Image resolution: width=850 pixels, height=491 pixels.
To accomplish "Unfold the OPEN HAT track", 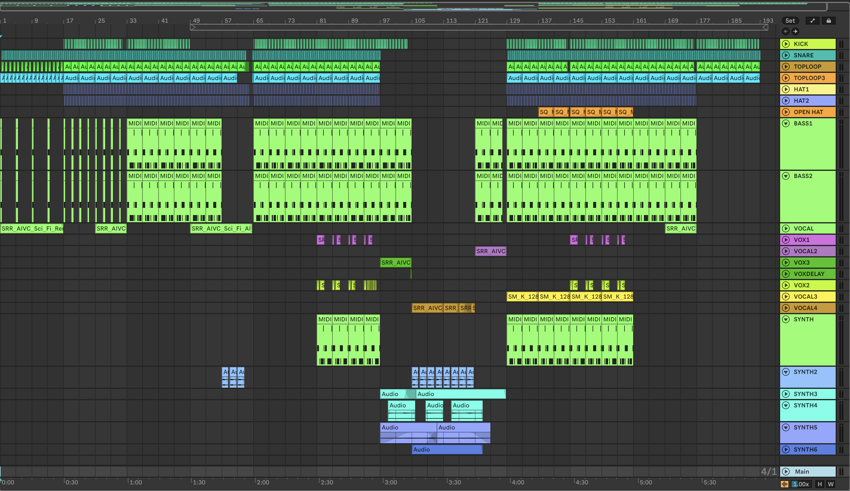I will 785,112.
